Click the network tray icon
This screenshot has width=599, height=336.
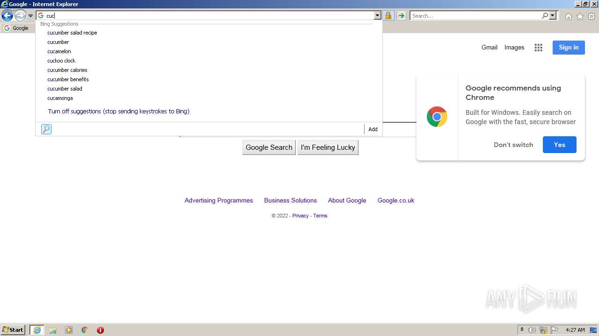click(543, 330)
